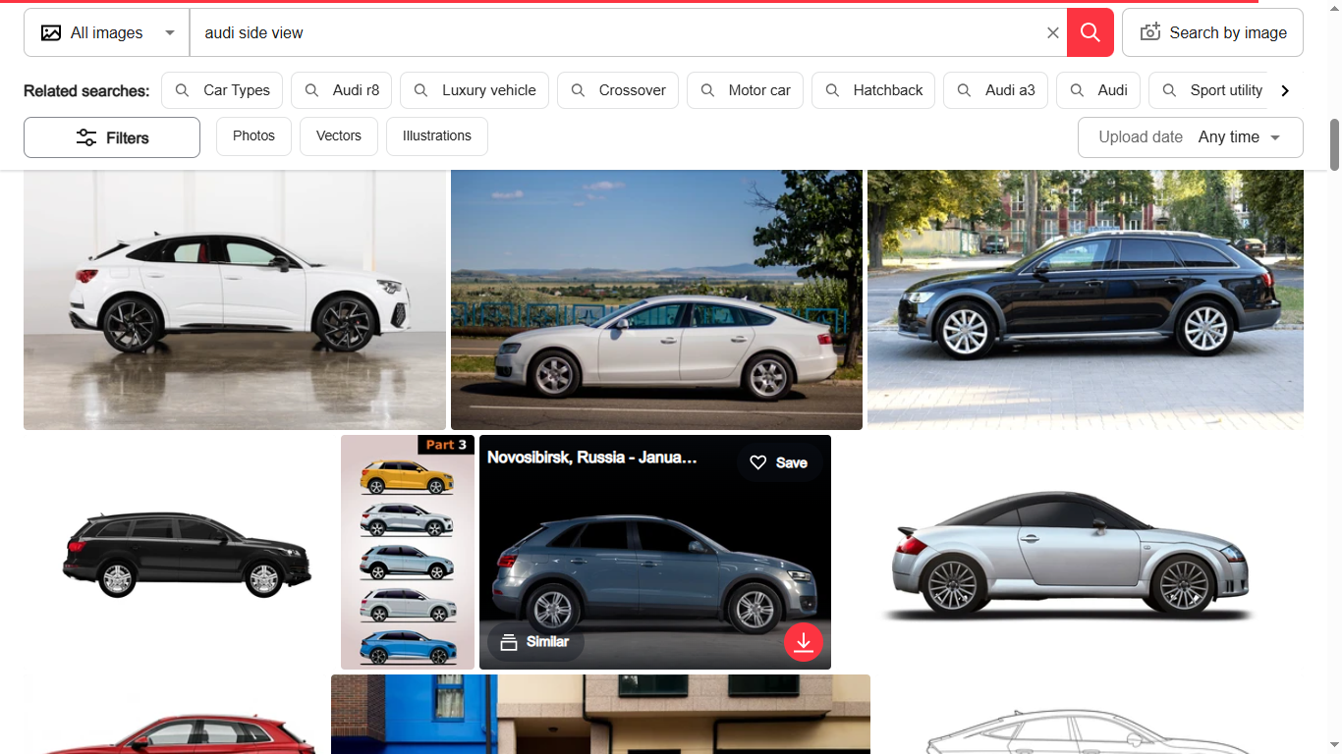The width and height of the screenshot is (1342, 754).
Task: Click the heart Save icon on hovered image
Action: coord(757,462)
